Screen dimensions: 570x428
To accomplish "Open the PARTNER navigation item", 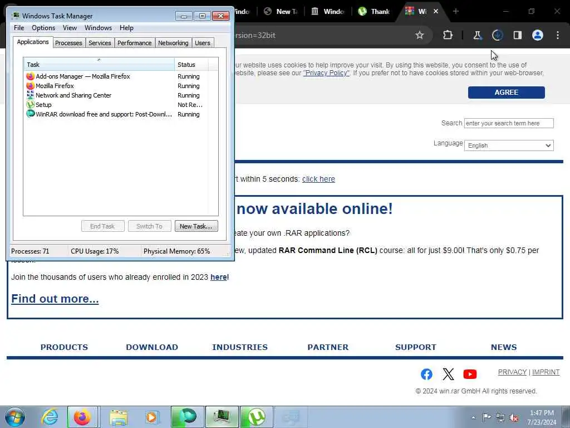I will (328, 347).
